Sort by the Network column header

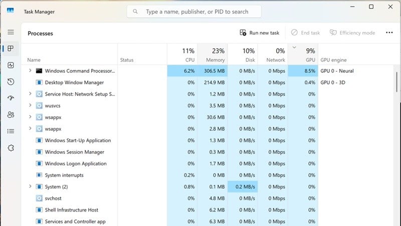click(273, 54)
